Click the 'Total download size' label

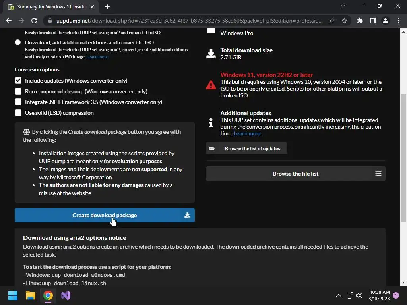click(246, 50)
